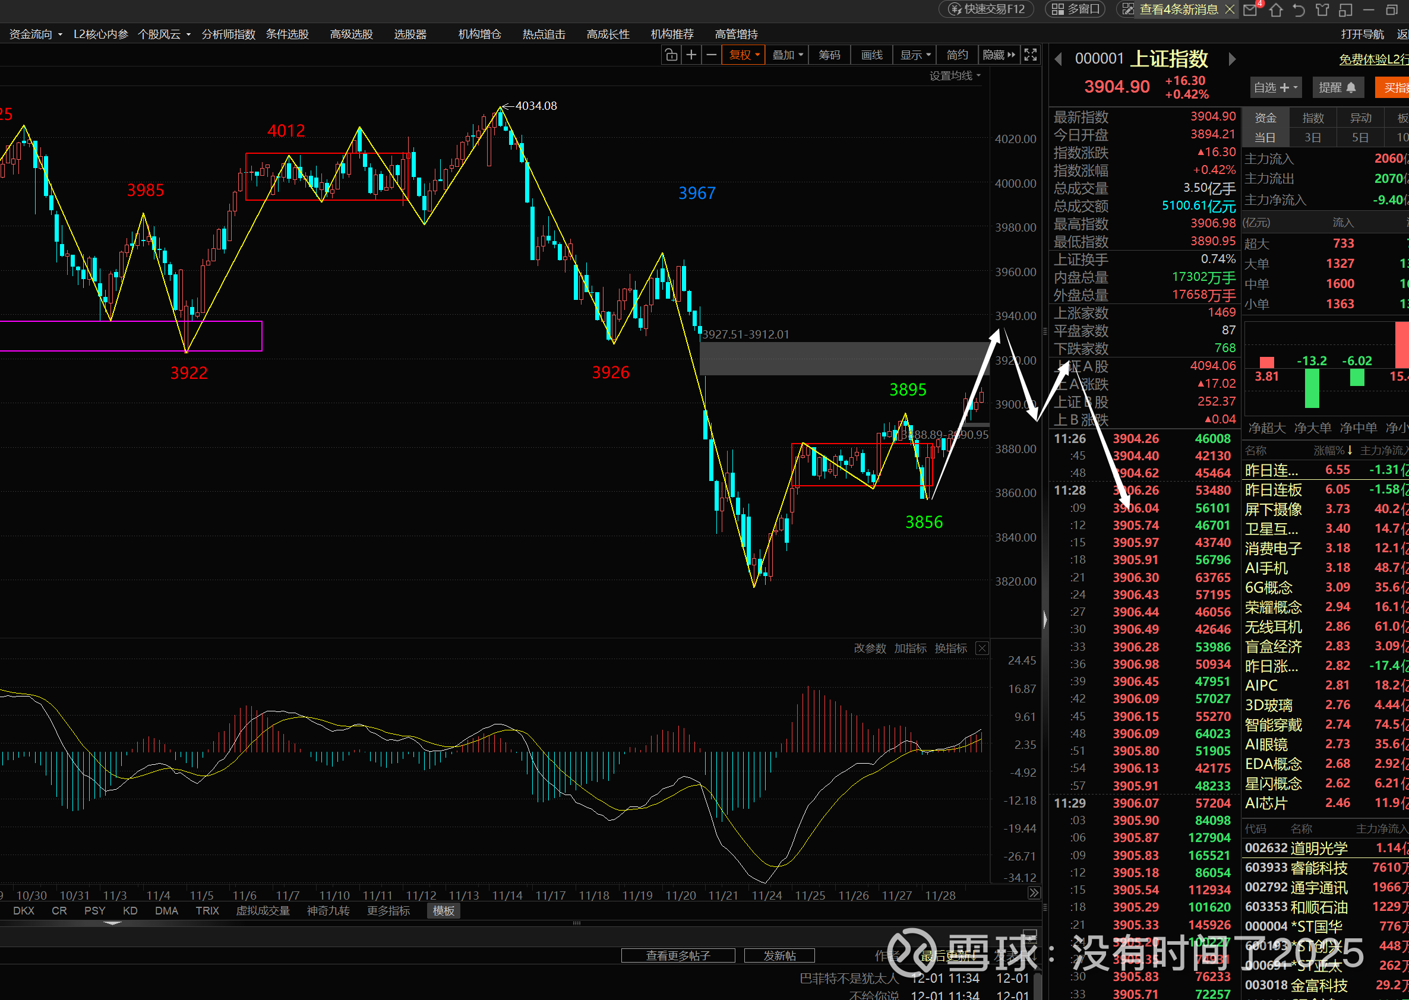Go to home page icon
The image size is (1409, 1000).
pos(1275,10)
